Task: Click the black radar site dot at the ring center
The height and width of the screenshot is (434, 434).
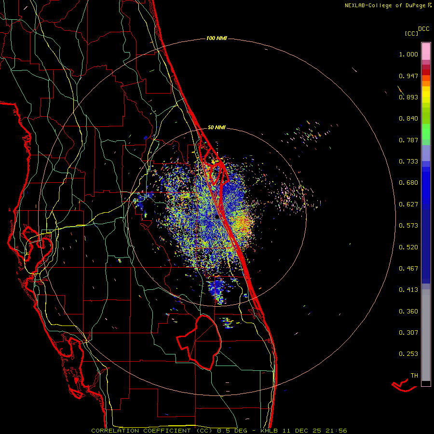Action: click(217, 217)
